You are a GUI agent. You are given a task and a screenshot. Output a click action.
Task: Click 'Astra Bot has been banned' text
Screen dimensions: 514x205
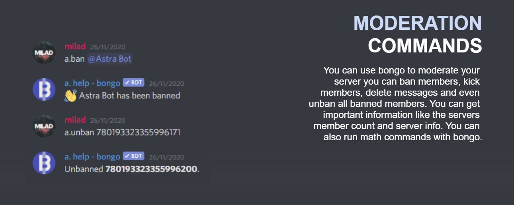point(129,96)
